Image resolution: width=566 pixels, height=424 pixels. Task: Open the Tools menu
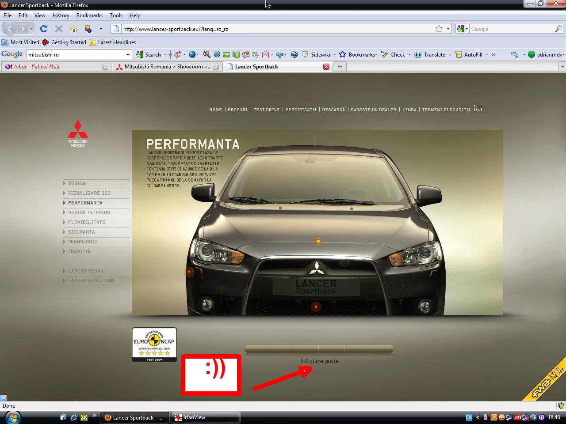pyautogui.click(x=116, y=15)
